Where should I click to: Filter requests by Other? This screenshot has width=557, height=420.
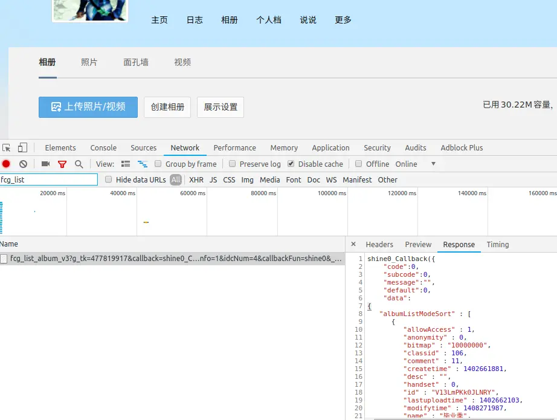point(388,180)
